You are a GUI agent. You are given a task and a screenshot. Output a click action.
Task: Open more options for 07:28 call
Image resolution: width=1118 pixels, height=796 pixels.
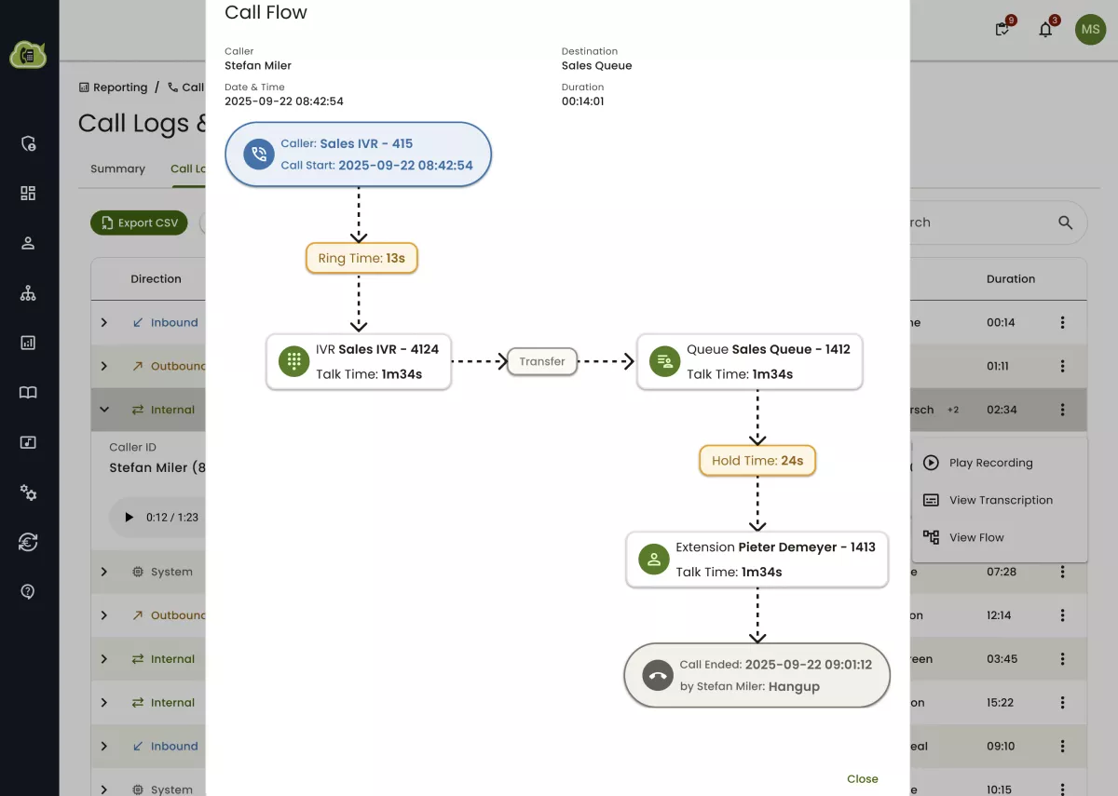point(1062,572)
